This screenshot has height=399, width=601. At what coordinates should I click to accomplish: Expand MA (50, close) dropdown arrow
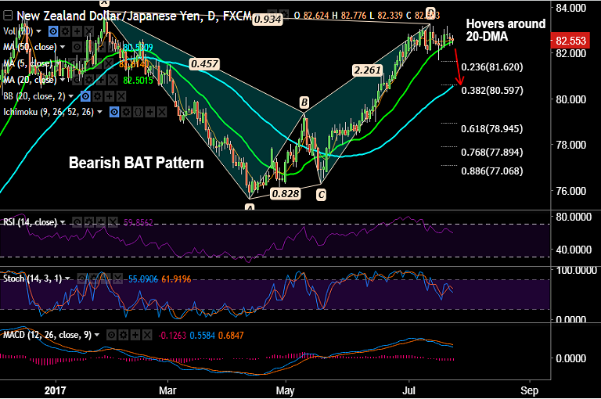(63, 47)
